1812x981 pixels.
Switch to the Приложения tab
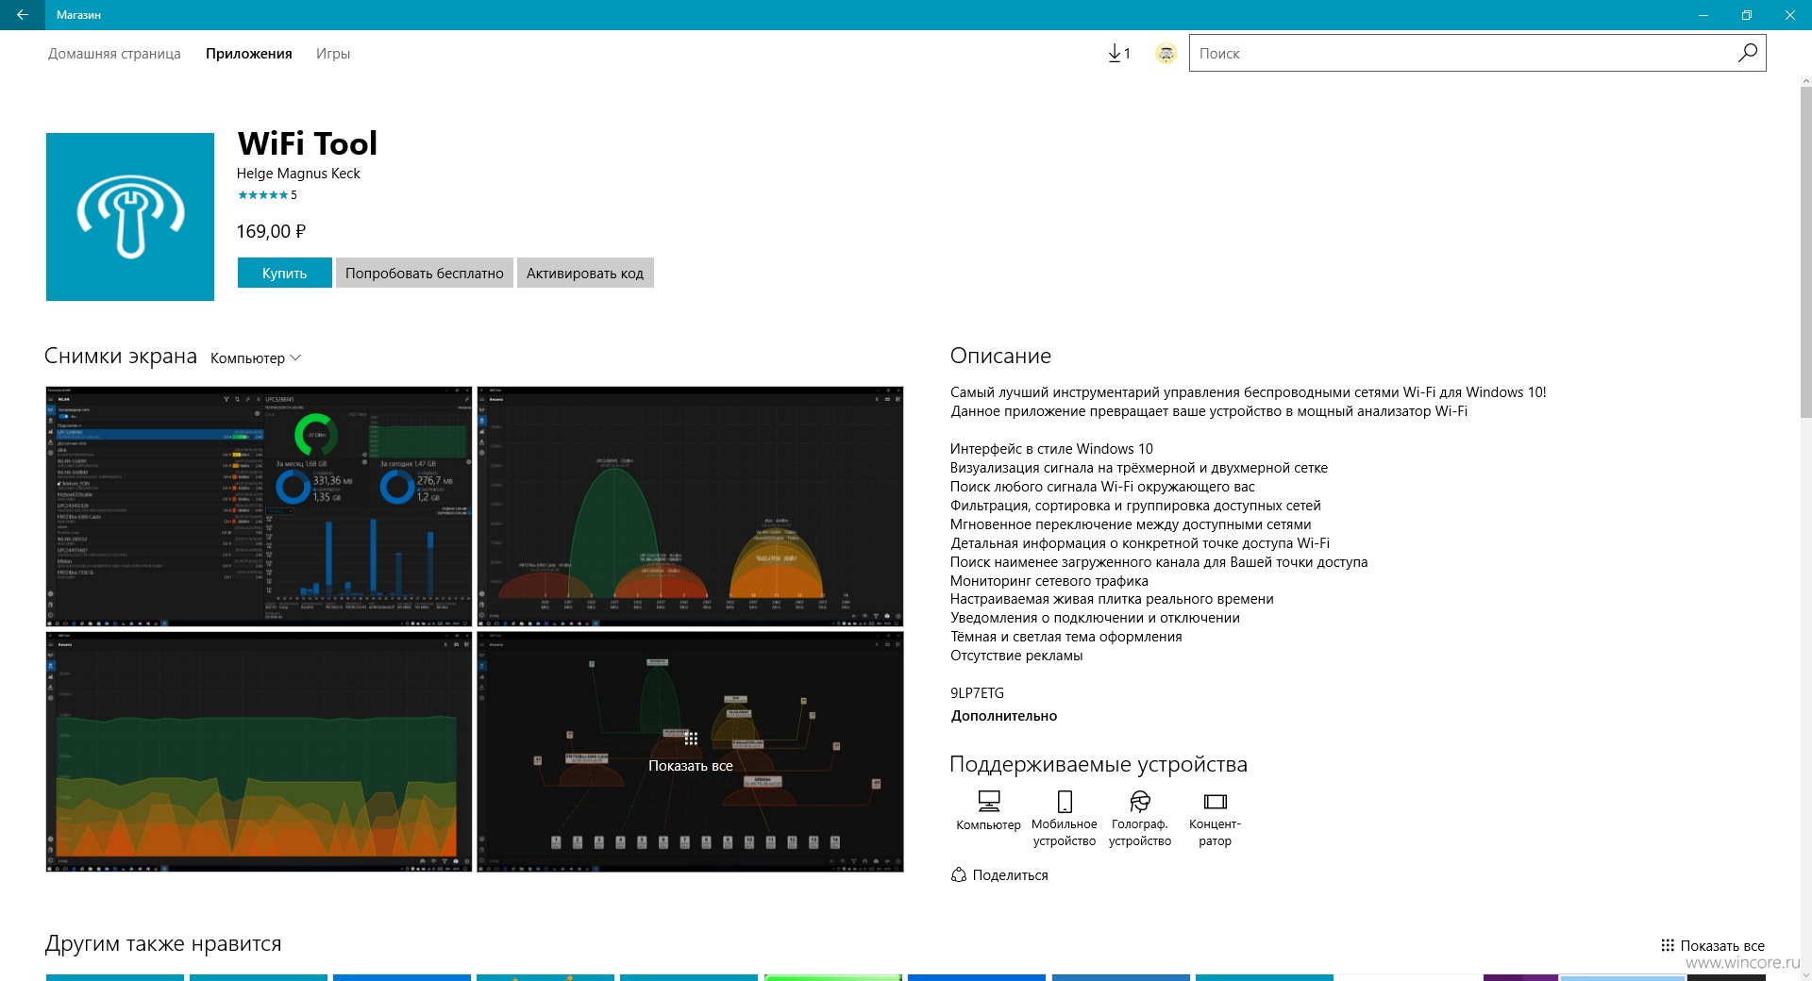pyautogui.click(x=249, y=54)
